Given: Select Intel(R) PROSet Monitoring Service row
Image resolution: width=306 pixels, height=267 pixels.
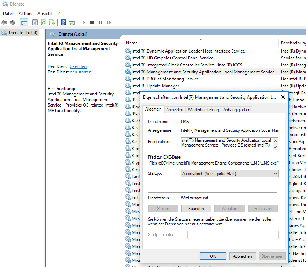Looking at the screenshot, I should click(x=165, y=79).
